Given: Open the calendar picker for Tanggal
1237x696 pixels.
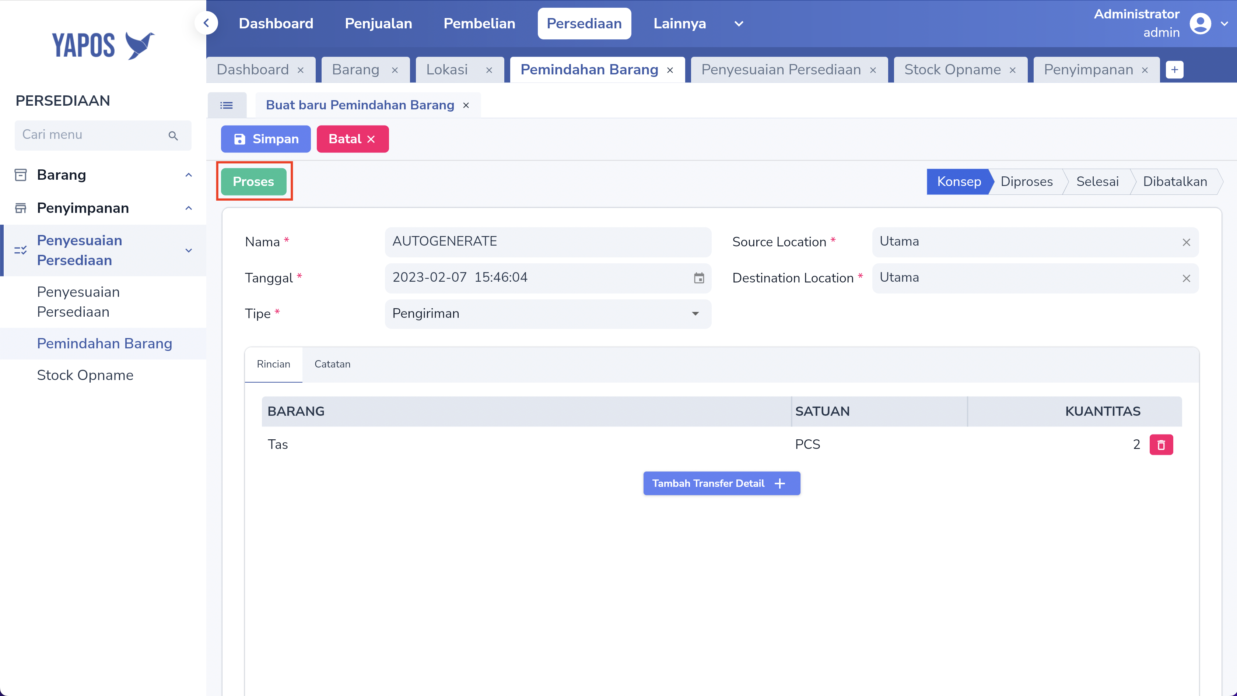Looking at the screenshot, I should point(699,278).
